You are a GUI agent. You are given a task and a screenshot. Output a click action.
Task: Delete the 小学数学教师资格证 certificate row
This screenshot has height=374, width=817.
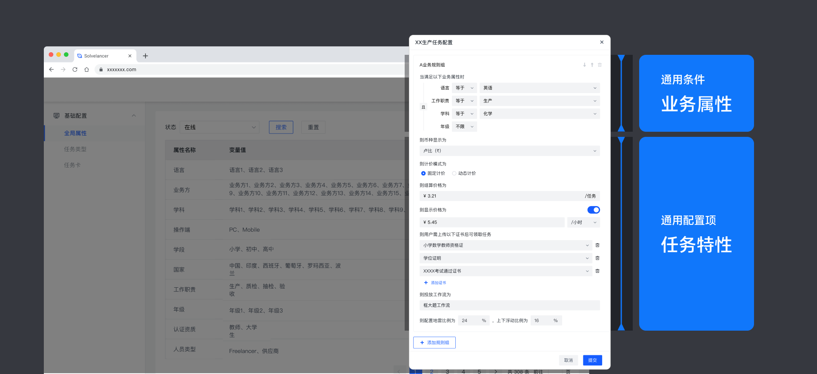[597, 245]
